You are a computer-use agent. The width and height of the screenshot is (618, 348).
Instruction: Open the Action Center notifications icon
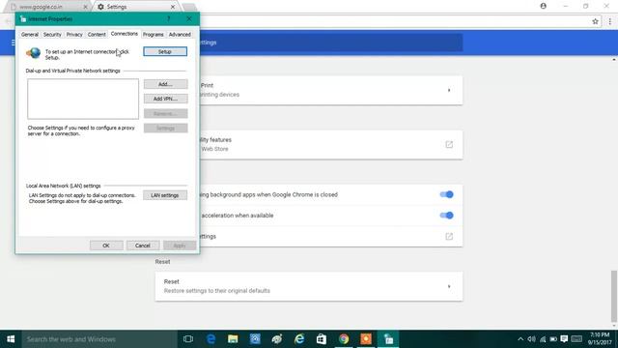click(564, 339)
